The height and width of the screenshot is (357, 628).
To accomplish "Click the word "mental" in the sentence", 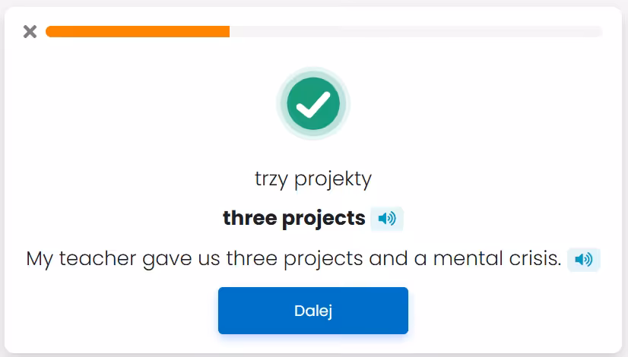I will pyautogui.click(x=465, y=259).
